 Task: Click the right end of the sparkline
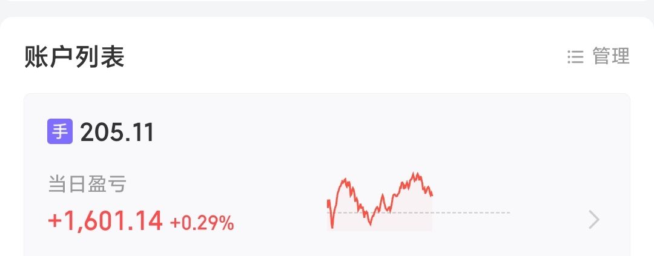[x=432, y=195]
